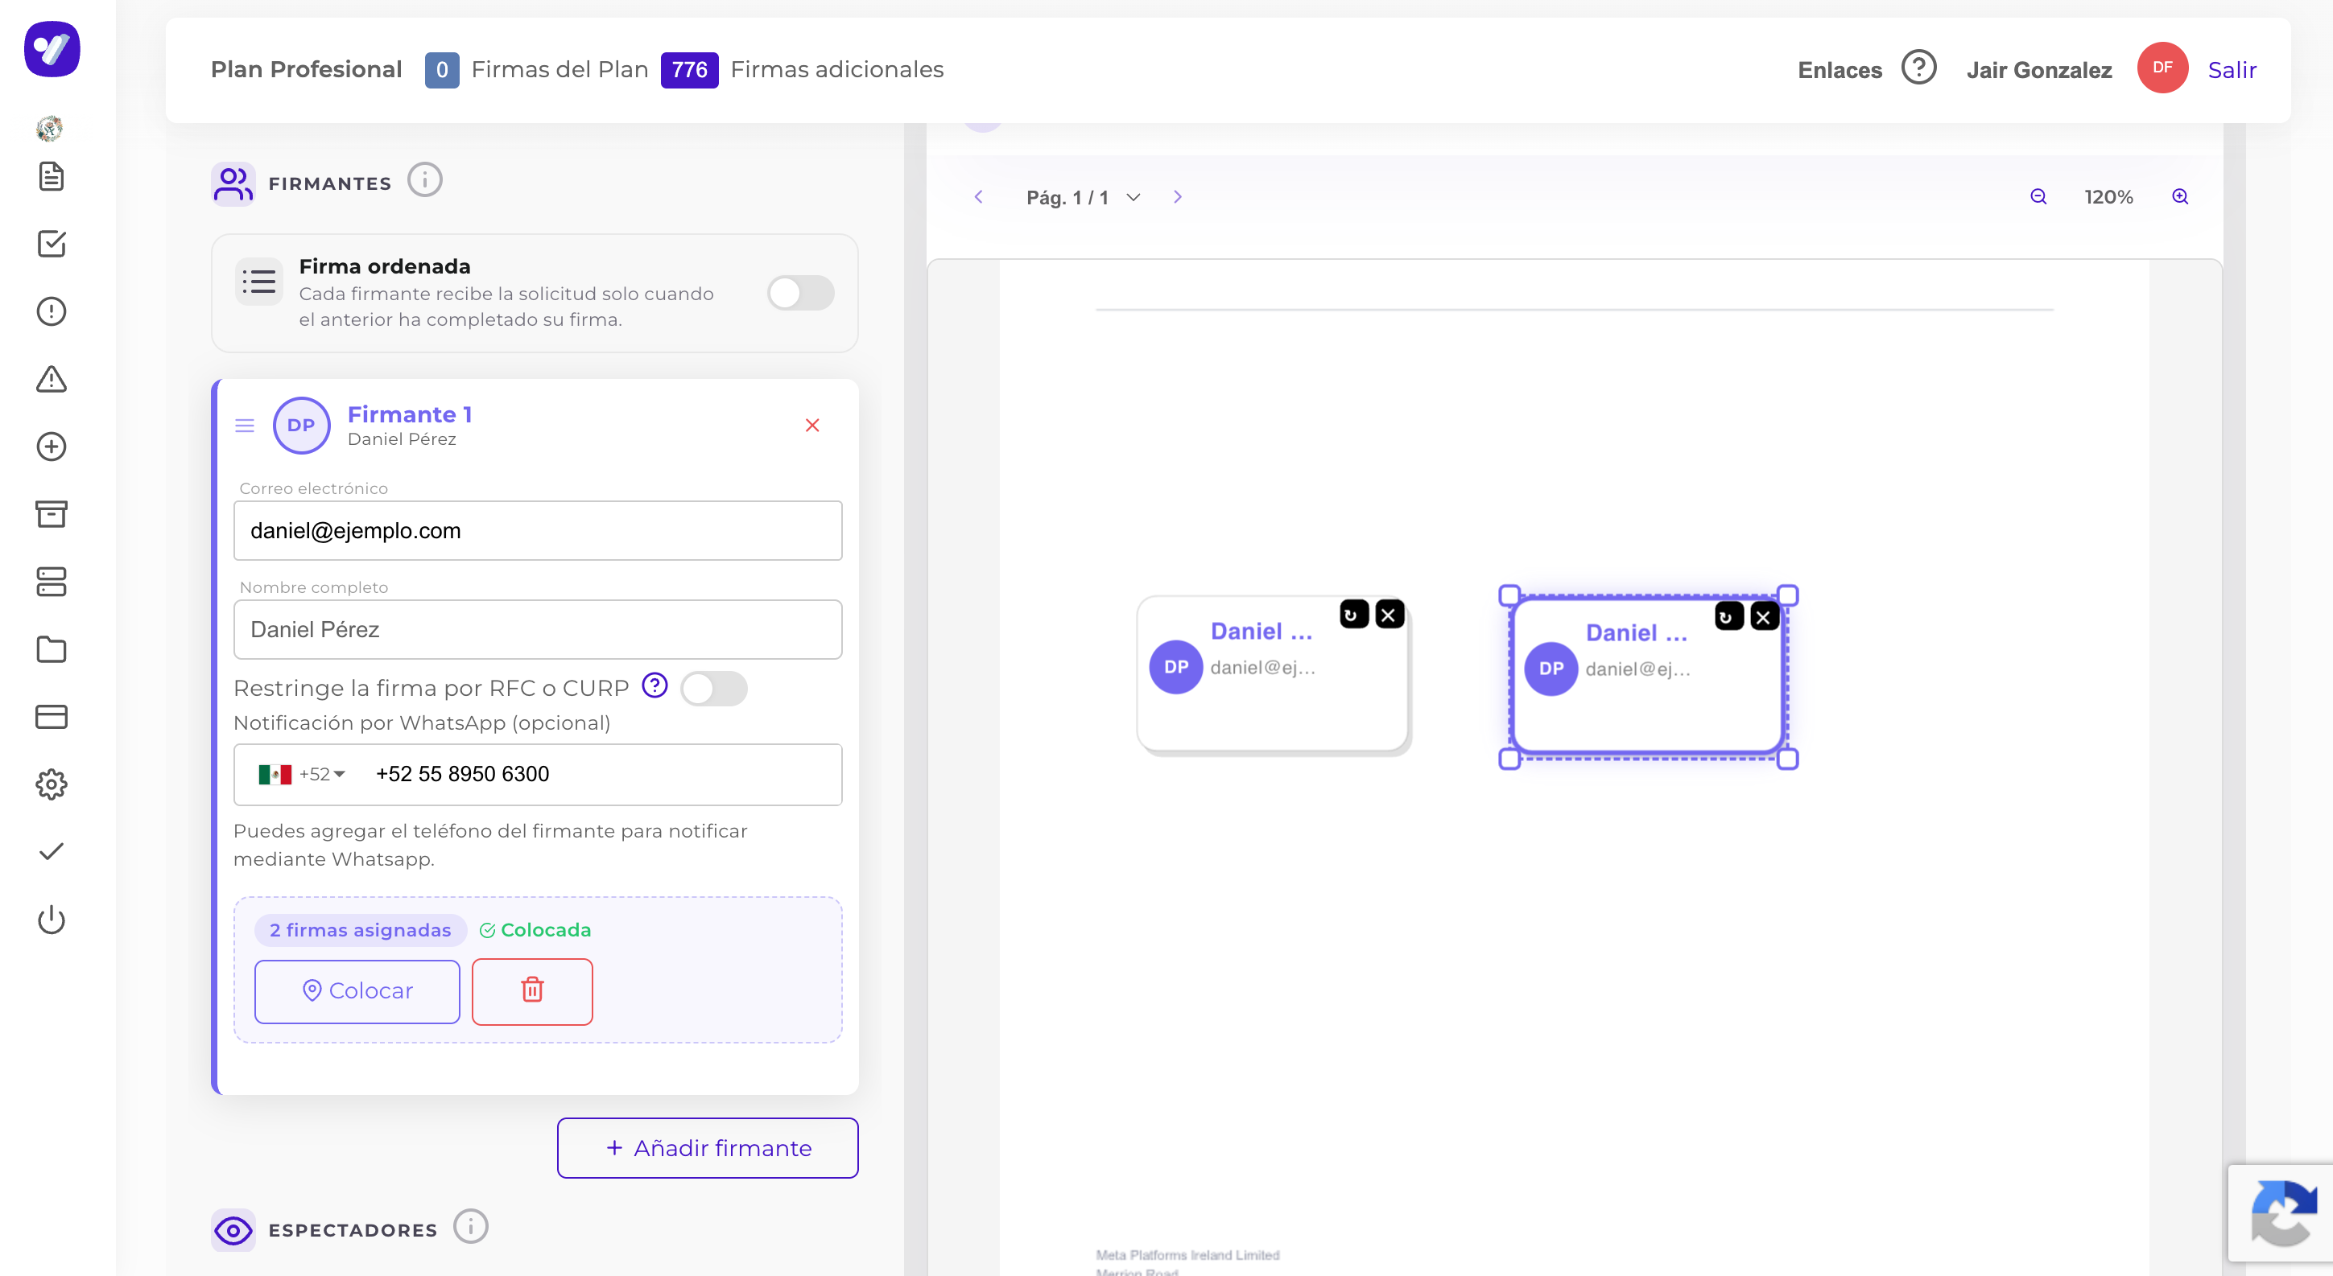Toggle Restringe la firma por RFC o CURP
Screen dimensions: 2333x1276
click(x=713, y=689)
